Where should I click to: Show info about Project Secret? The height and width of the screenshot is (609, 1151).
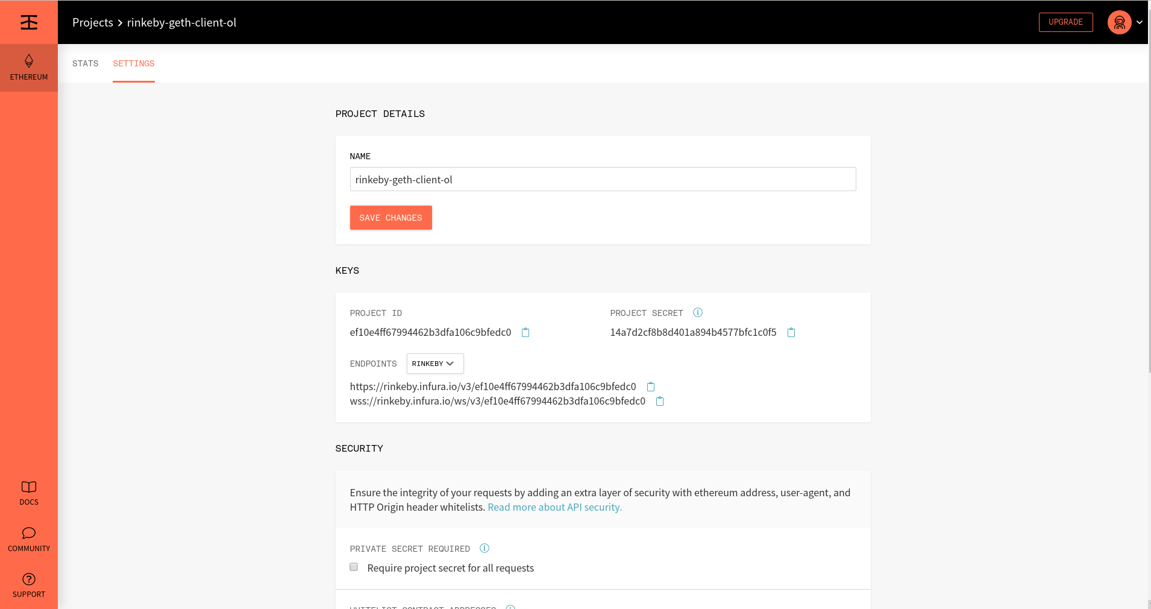698,312
